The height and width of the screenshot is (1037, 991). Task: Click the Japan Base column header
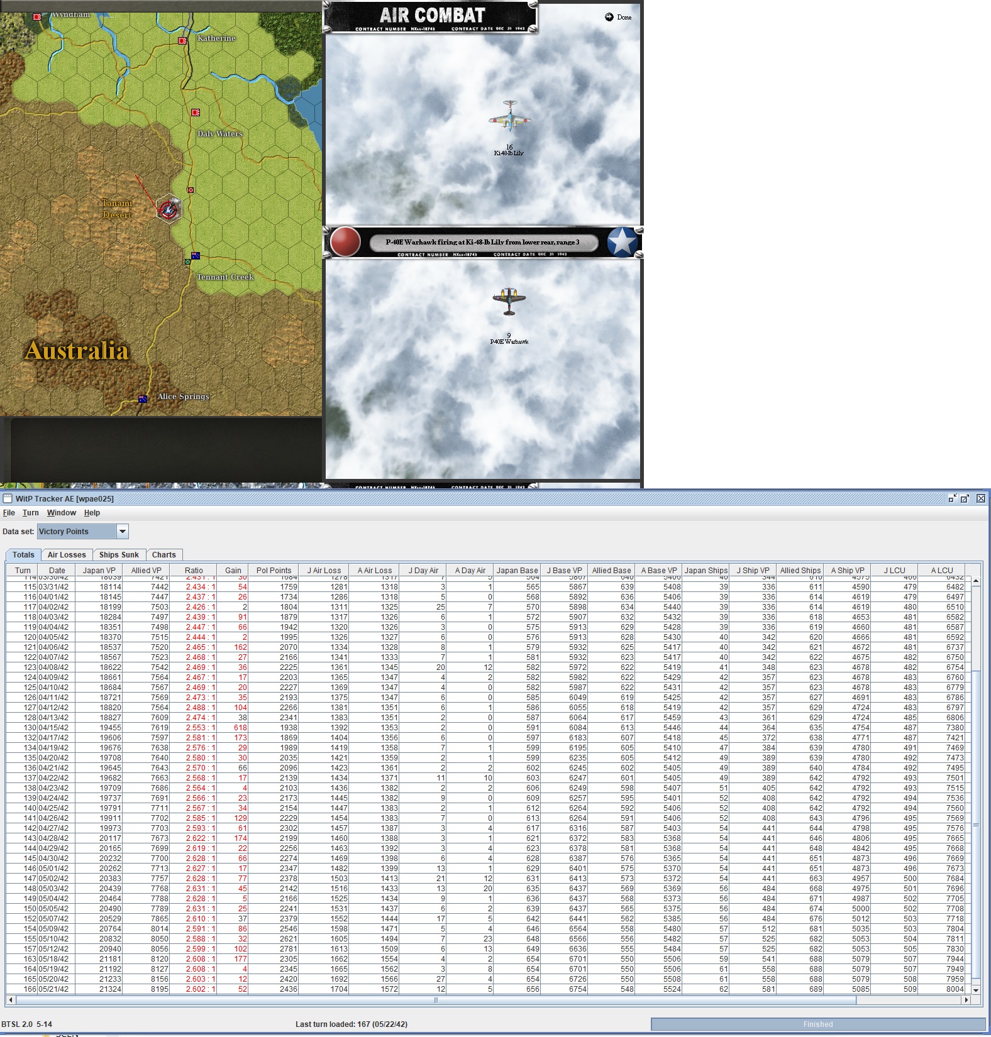pos(518,571)
